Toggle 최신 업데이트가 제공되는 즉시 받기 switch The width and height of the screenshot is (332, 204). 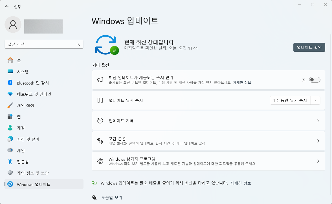pos(315,80)
